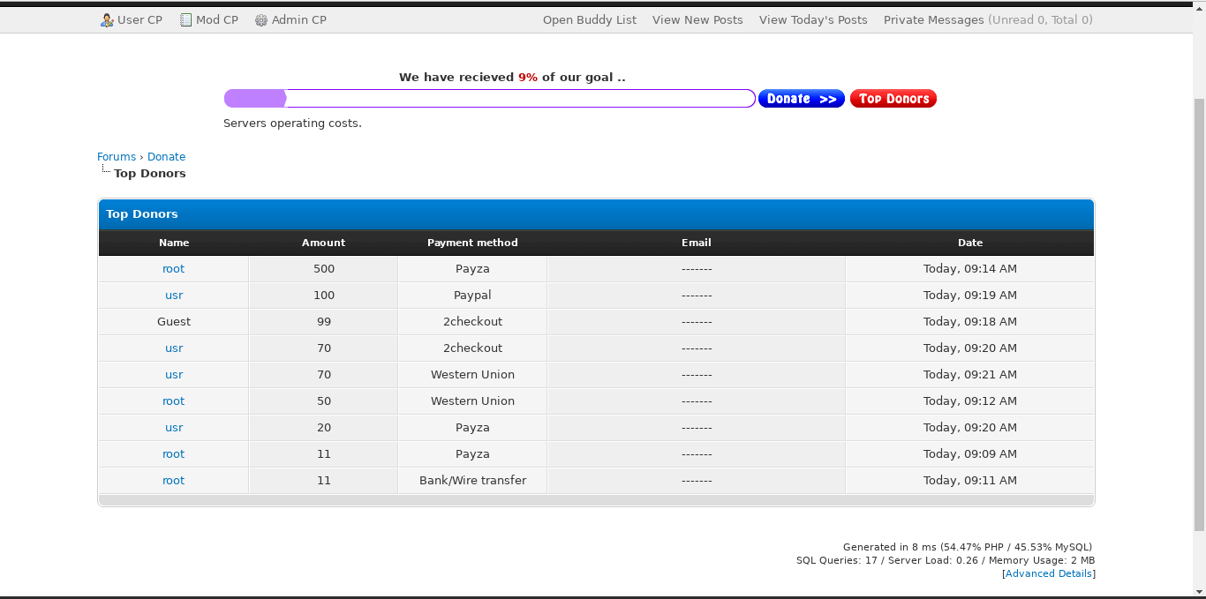1206x599 pixels.
Task: Open Buddy List from top menu
Action: 589,20
